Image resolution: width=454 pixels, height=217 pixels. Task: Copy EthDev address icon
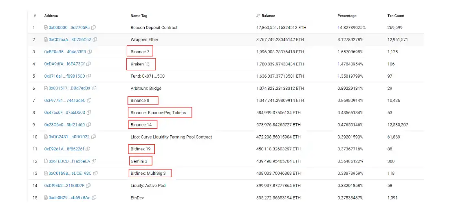94,197
